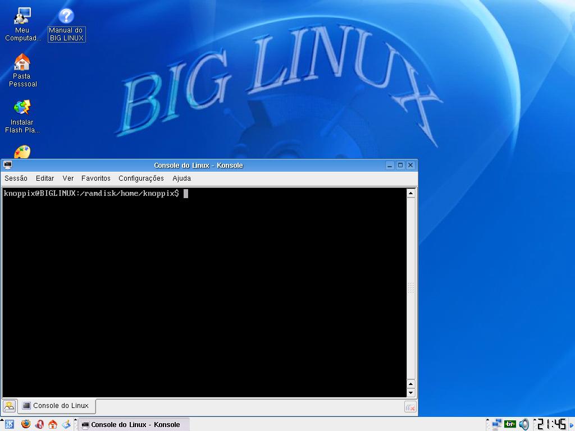Open the Ajuda menu
This screenshot has width=575, height=431.
tap(181, 178)
